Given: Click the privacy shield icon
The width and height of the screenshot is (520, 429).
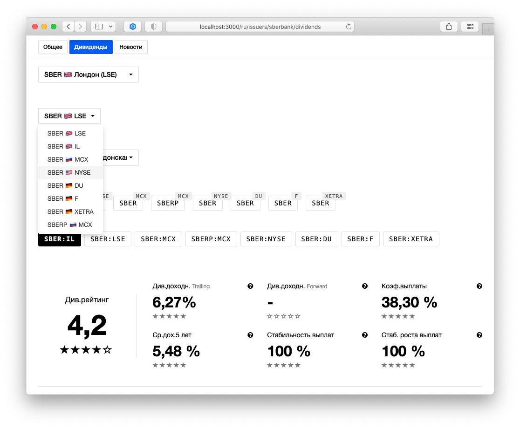Looking at the screenshot, I should pyautogui.click(x=154, y=27).
